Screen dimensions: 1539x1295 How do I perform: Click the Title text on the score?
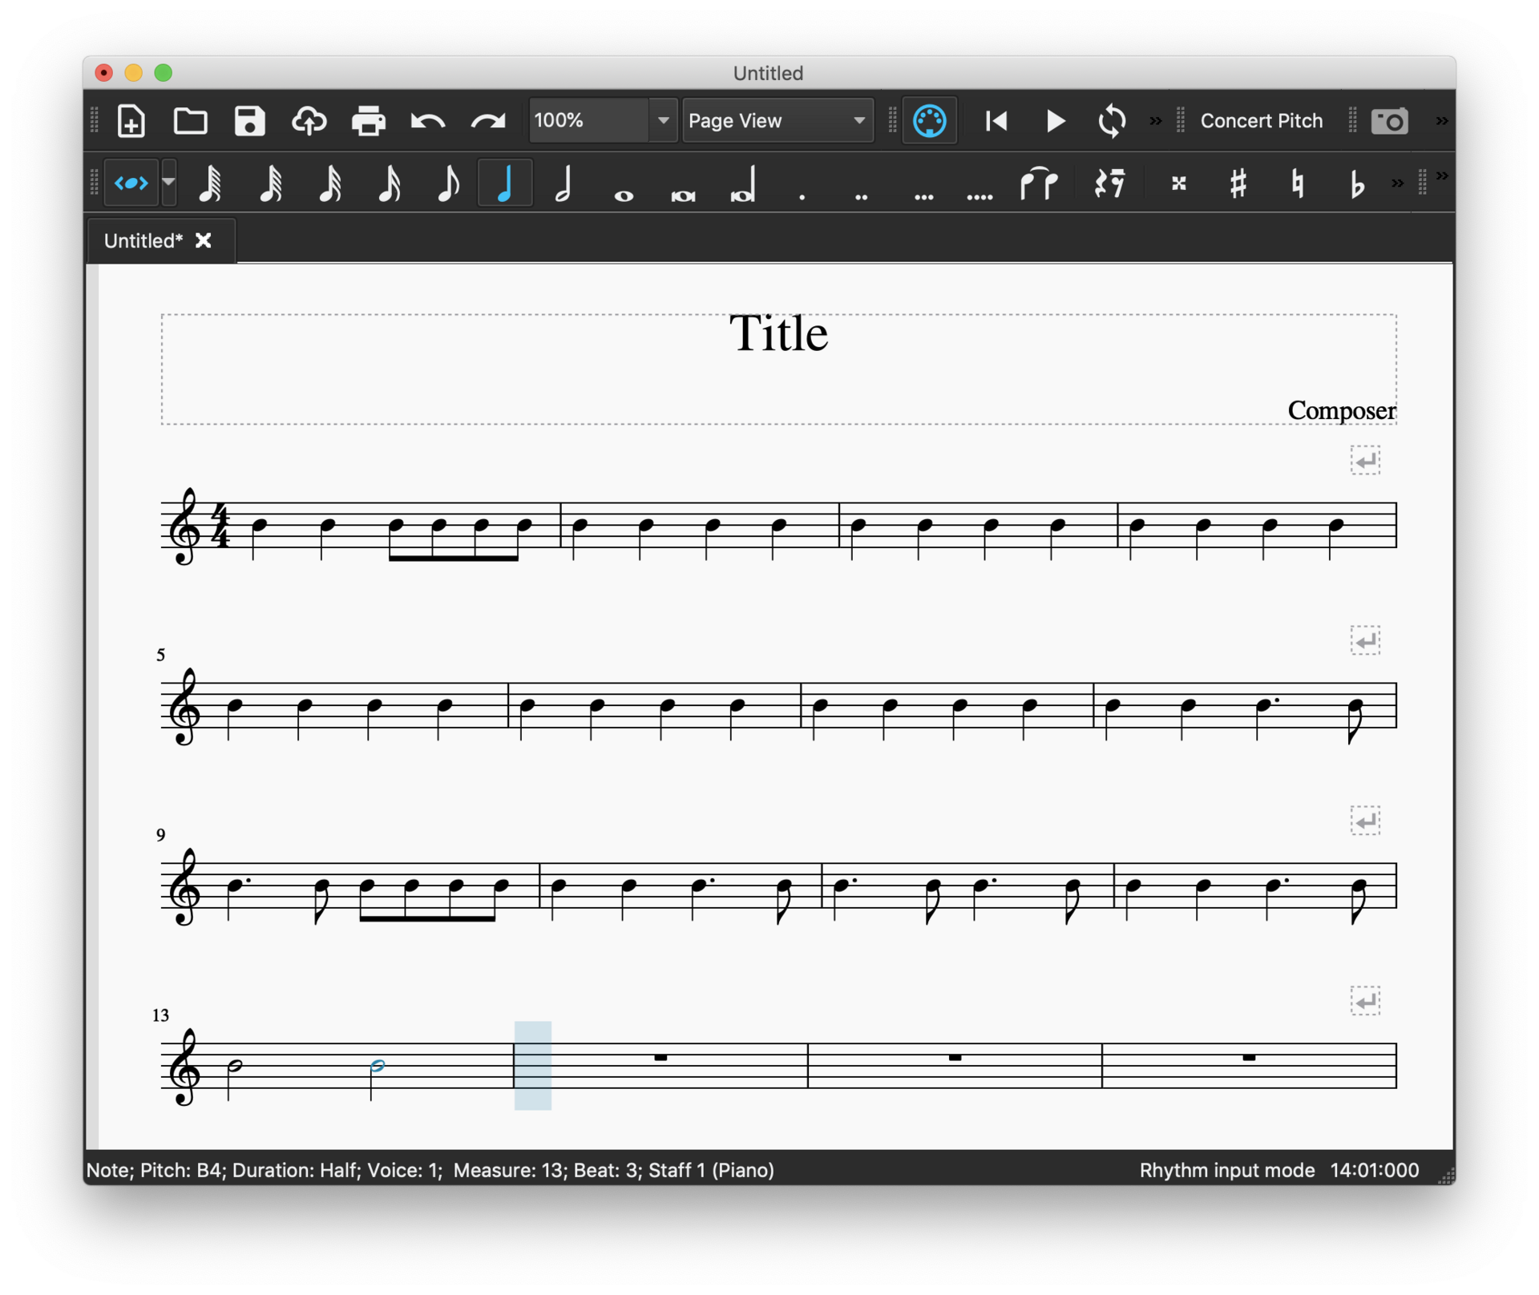(778, 333)
